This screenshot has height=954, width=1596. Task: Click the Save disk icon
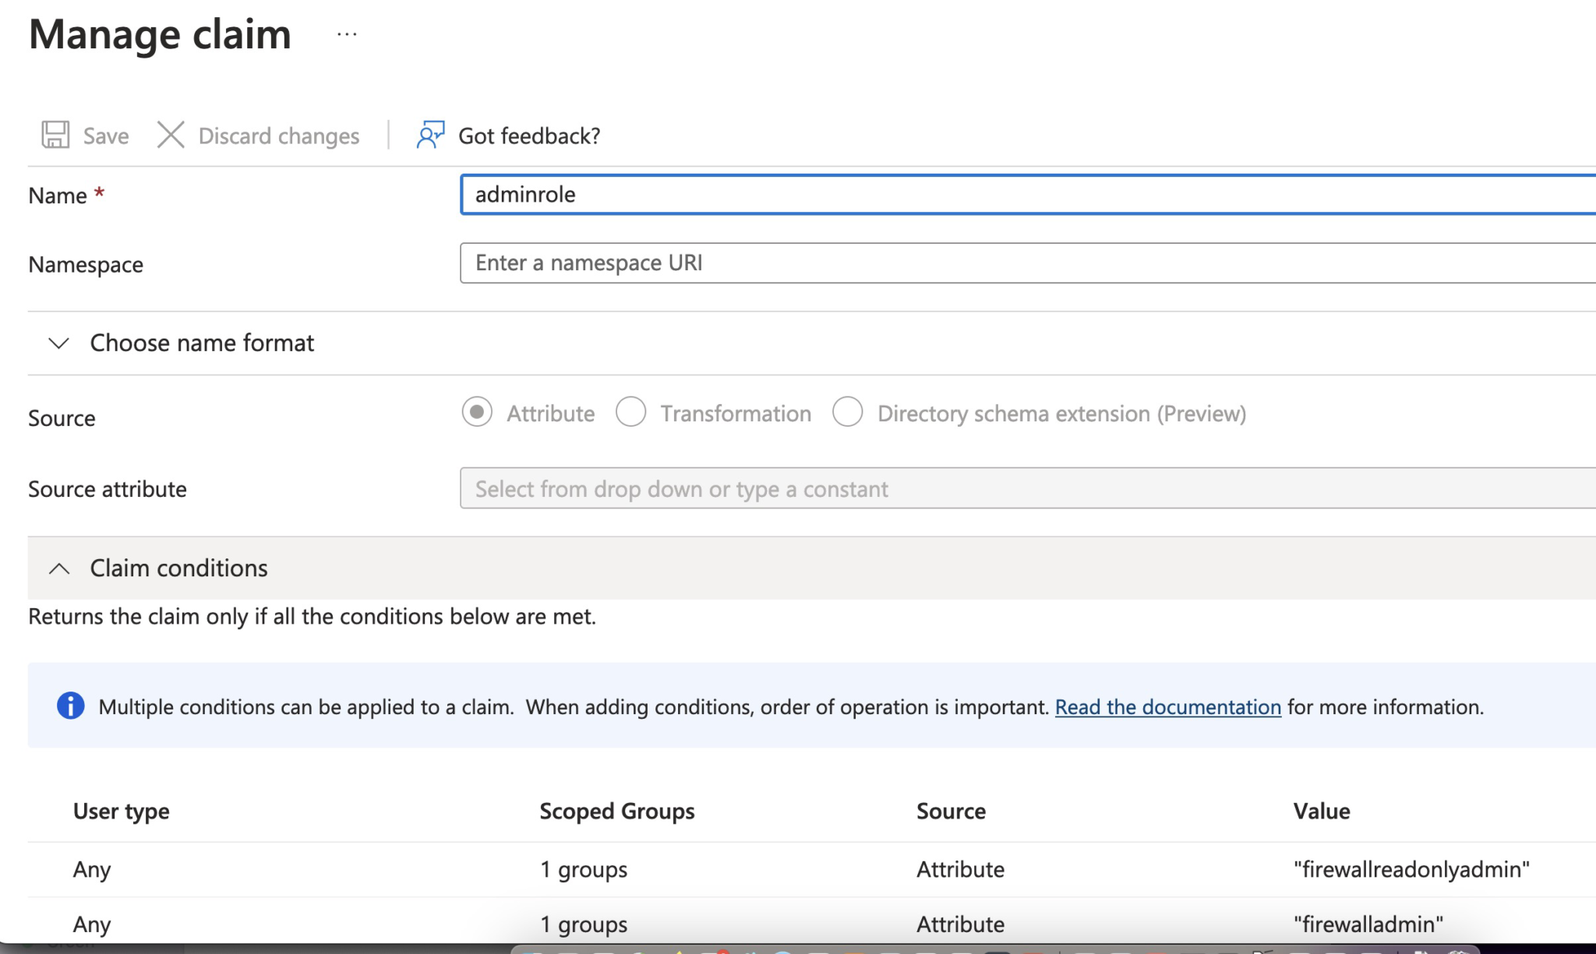(55, 134)
